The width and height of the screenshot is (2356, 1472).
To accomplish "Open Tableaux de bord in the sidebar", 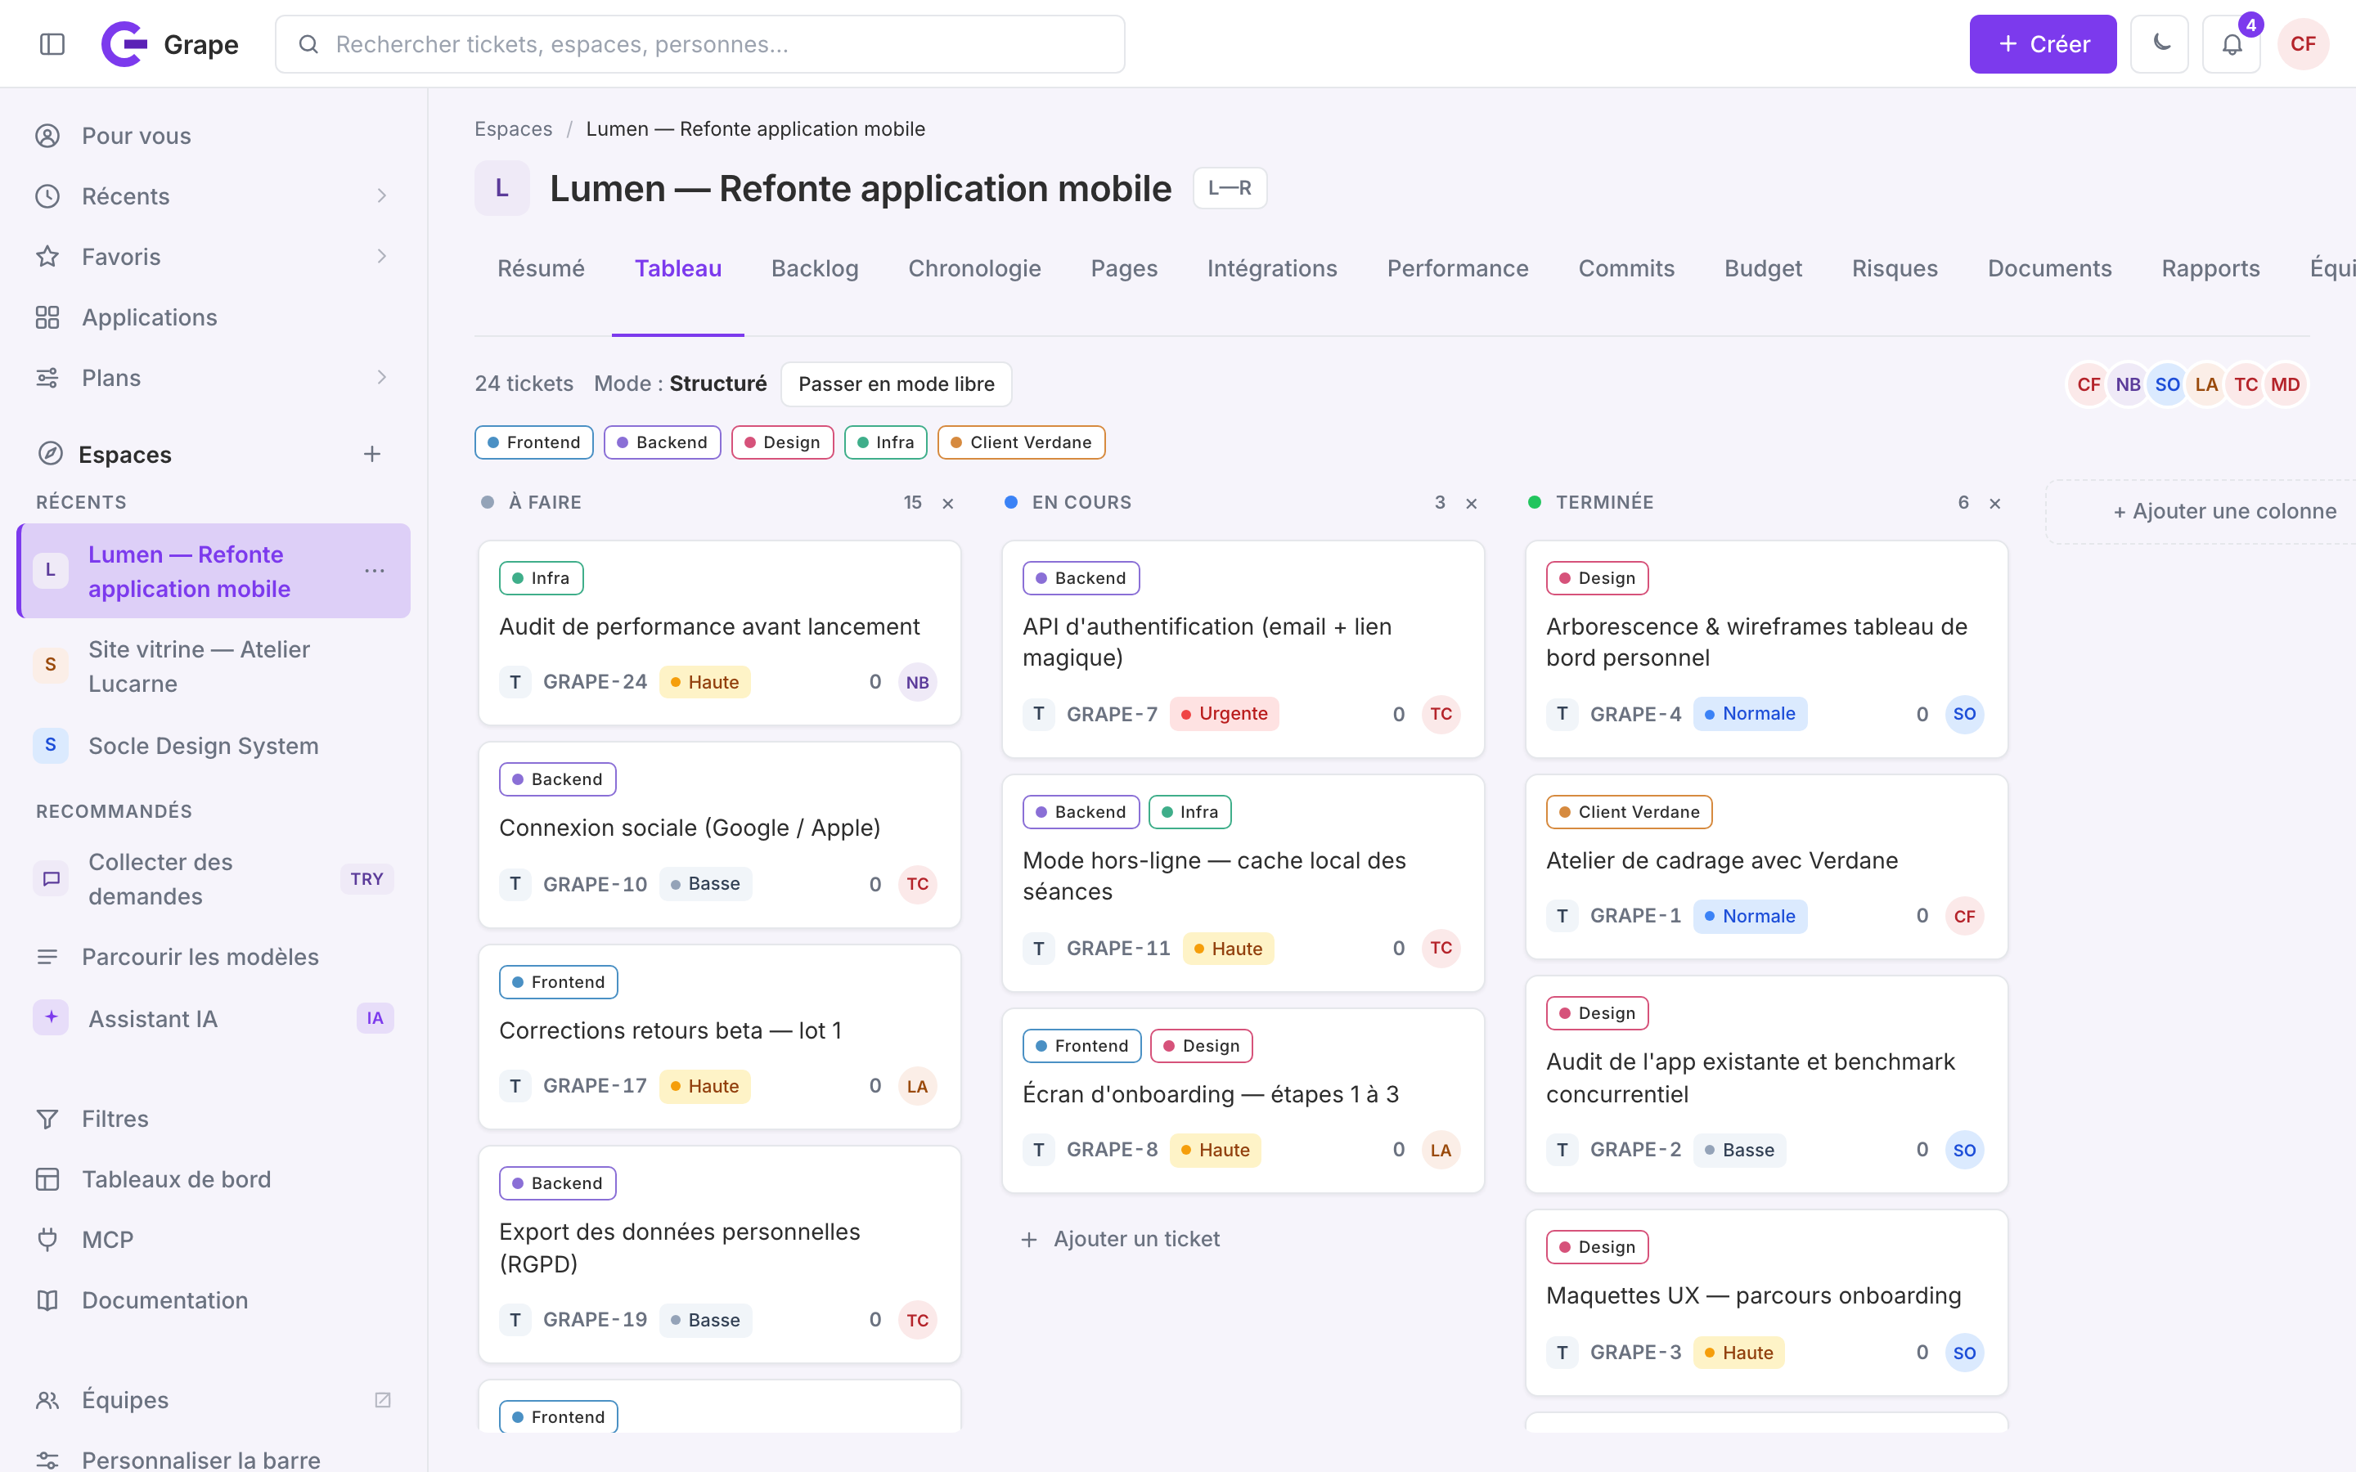I will [x=214, y=1179].
